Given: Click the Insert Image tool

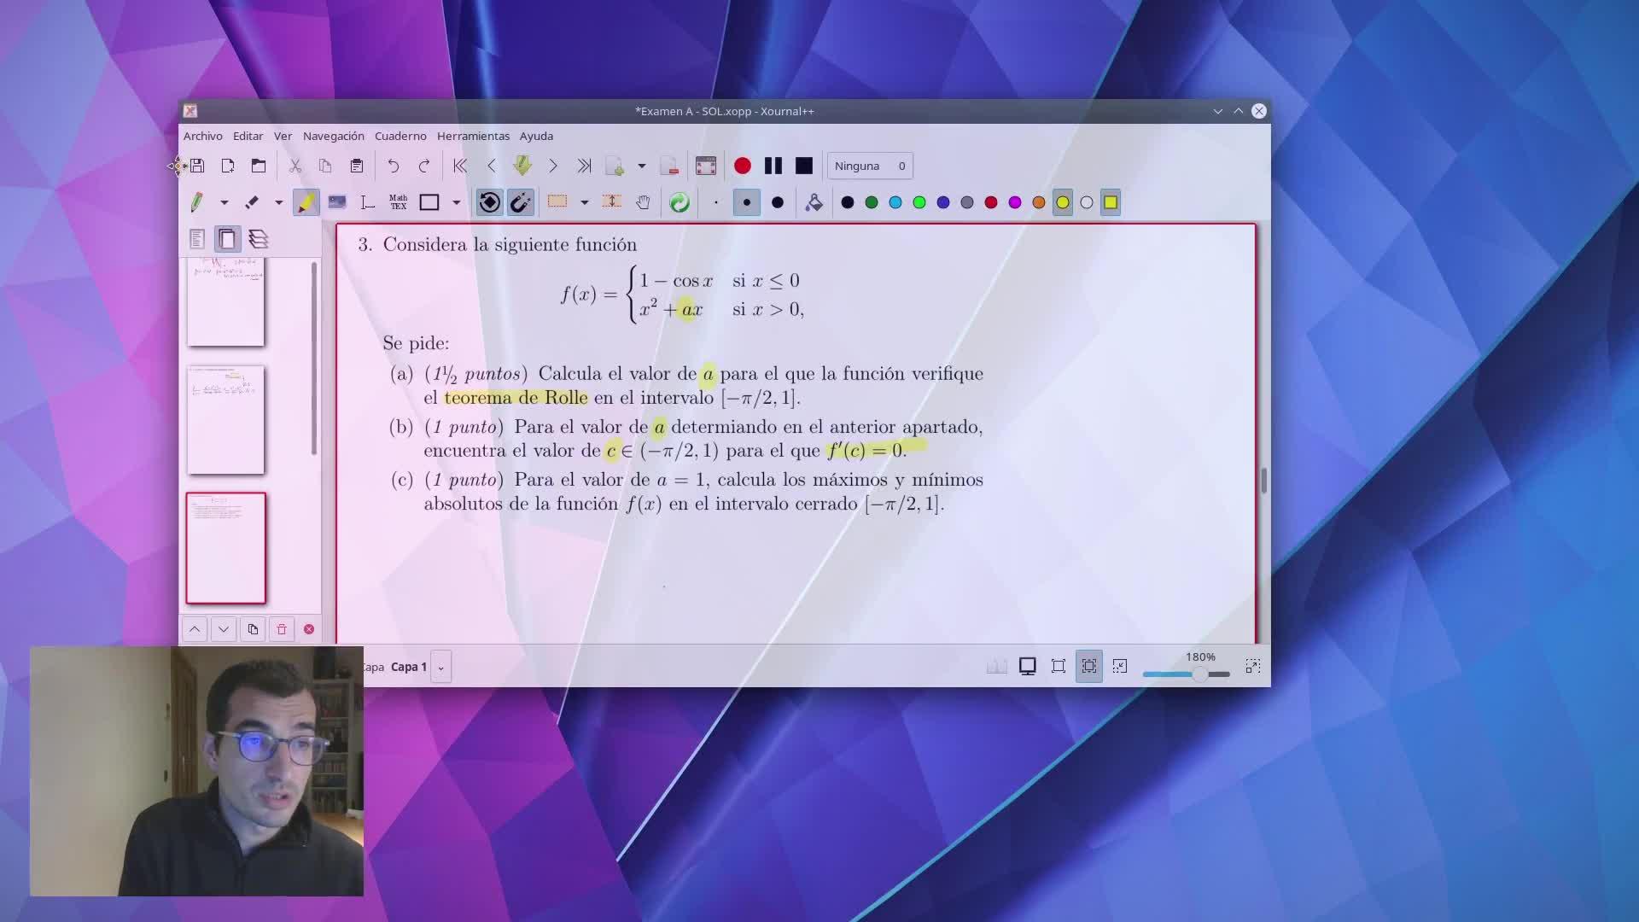Looking at the screenshot, I should pos(337,202).
